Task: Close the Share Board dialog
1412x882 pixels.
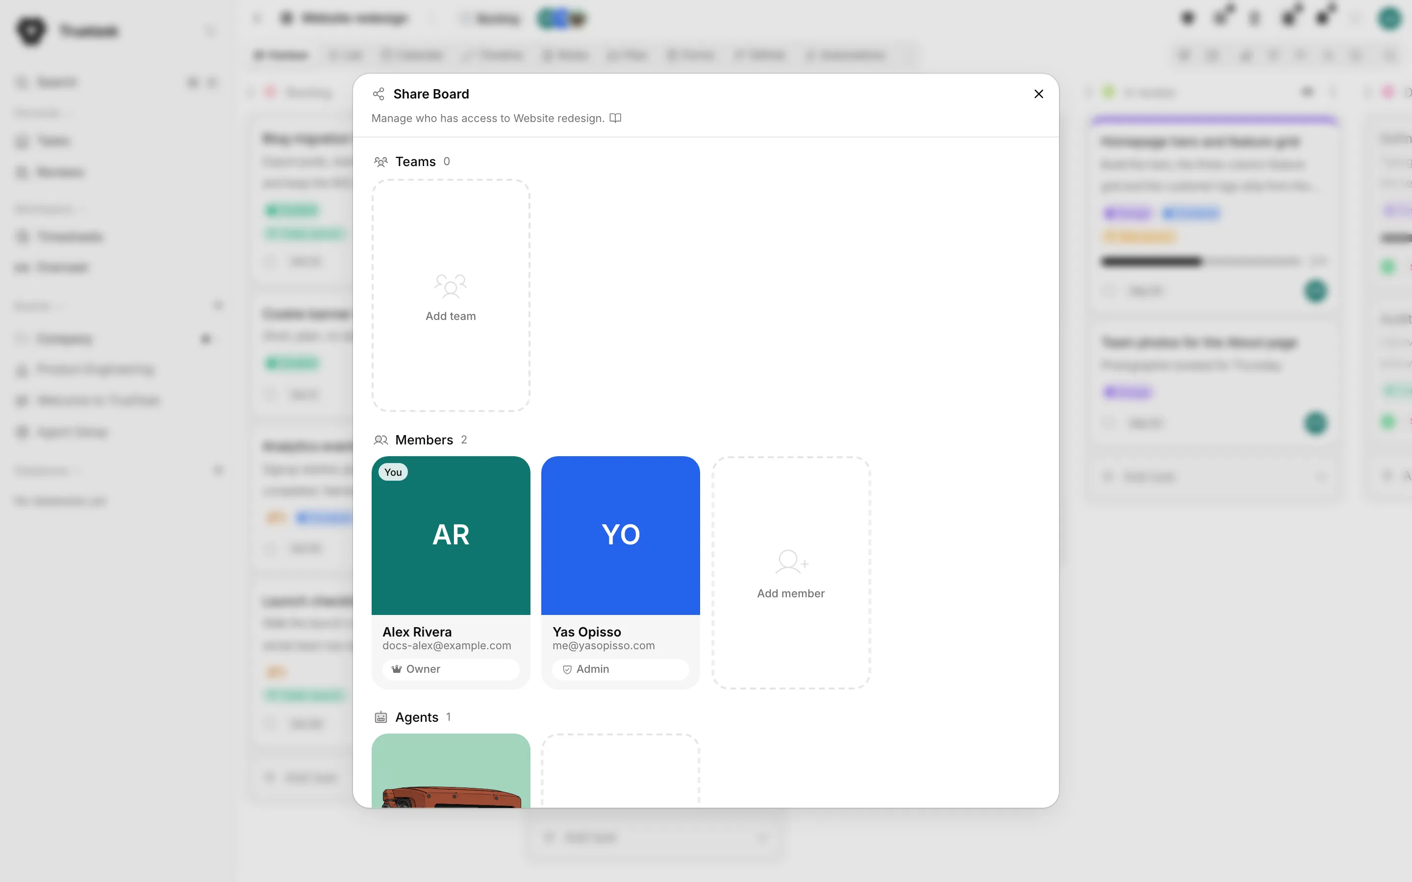Action: (x=1038, y=94)
